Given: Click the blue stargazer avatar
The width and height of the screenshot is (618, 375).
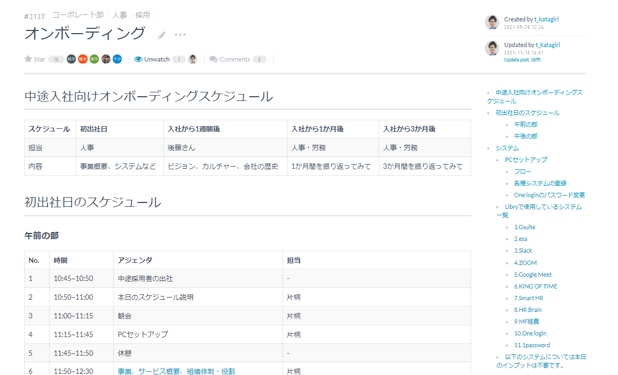Looking at the screenshot, I should (x=117, y=59).
